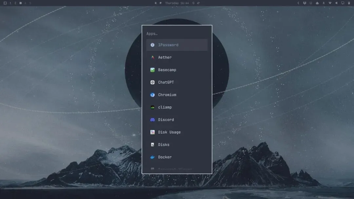Click the blue Docker whale icon
354x199 pixels.
coord(152,157)
